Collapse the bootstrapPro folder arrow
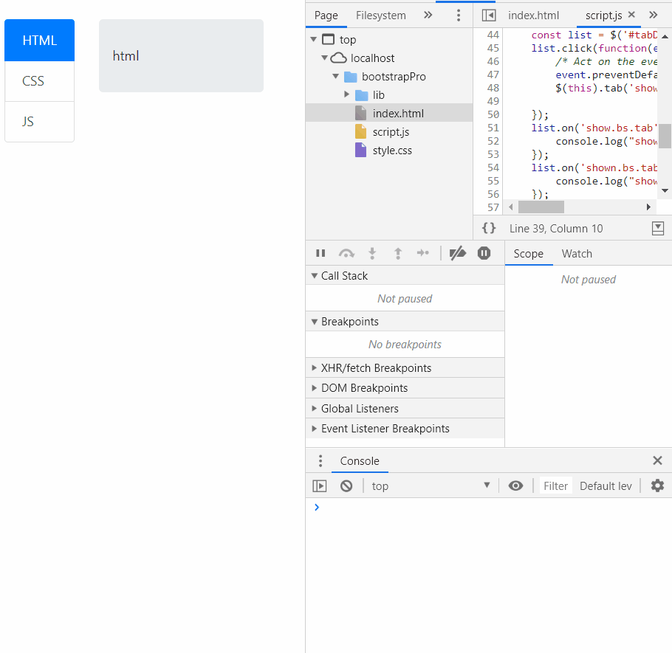This screenshot has width=672, height=653. (x=335, y=76)
